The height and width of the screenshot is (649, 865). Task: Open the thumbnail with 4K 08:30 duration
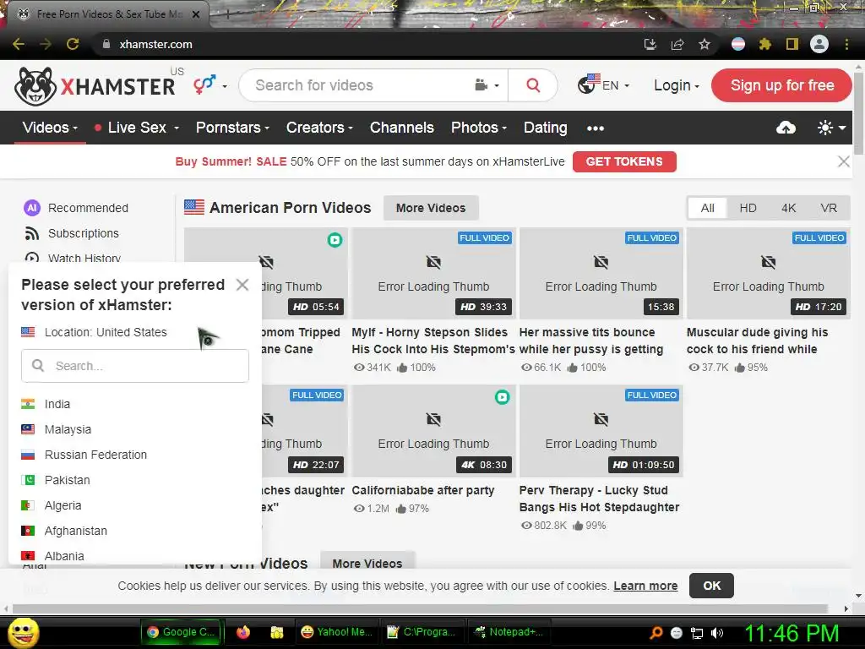433,431
